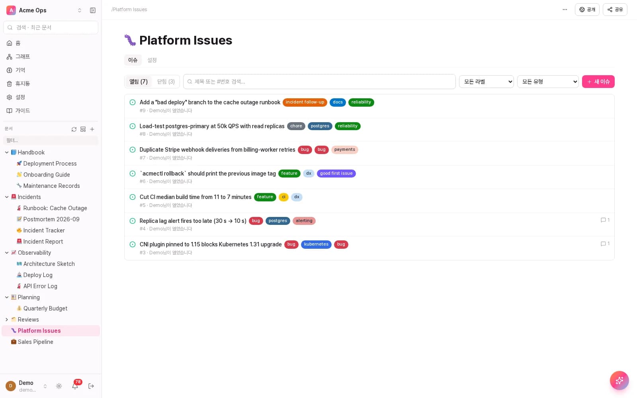Viewport: 637px width, 398px height.
Task: Open the Deployment Process document
Action: pos(50,164)
